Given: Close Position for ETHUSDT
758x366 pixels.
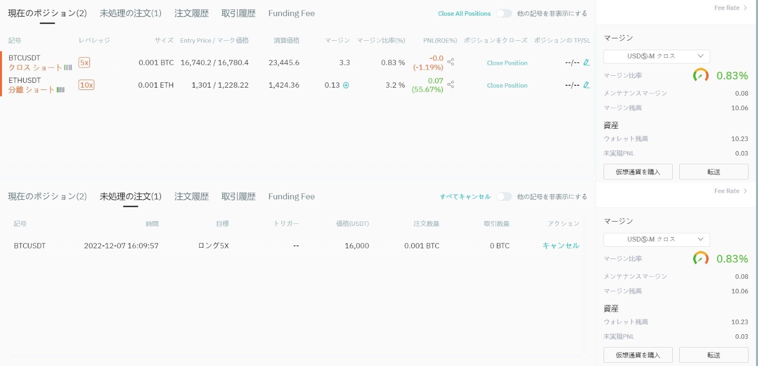Looking at the screenshot, I should (x=507, y=86).
